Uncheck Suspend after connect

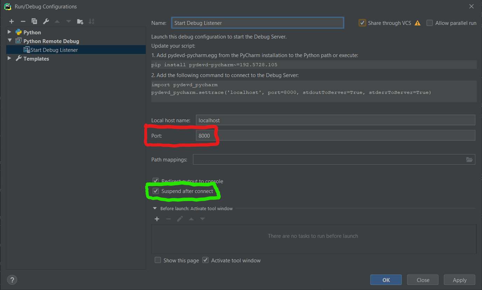(156, 191)
